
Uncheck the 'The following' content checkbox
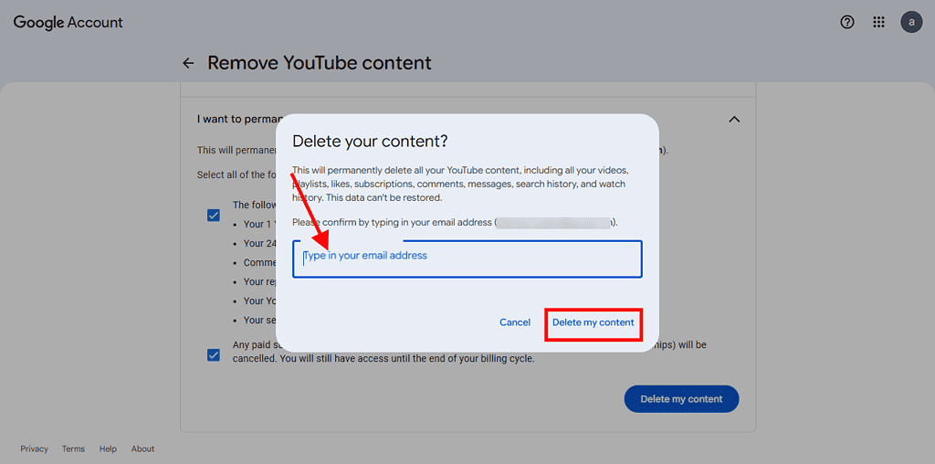tap(214, 216)
